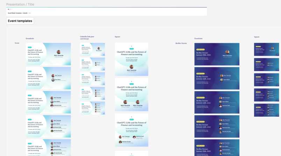Click the LinkedIn link post column label

[x=87, y=38]
